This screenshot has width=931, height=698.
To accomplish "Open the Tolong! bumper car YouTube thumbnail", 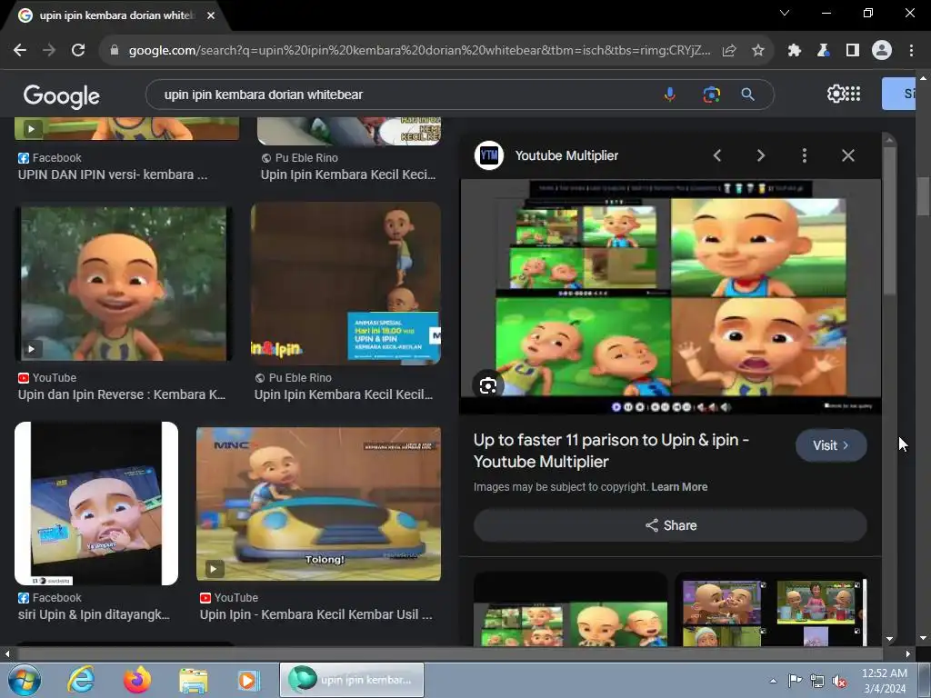I will 318,504.
